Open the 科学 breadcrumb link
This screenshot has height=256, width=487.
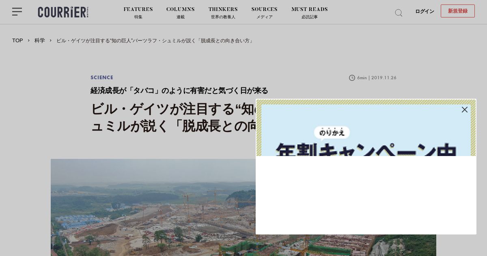click(x=40, y=41)
